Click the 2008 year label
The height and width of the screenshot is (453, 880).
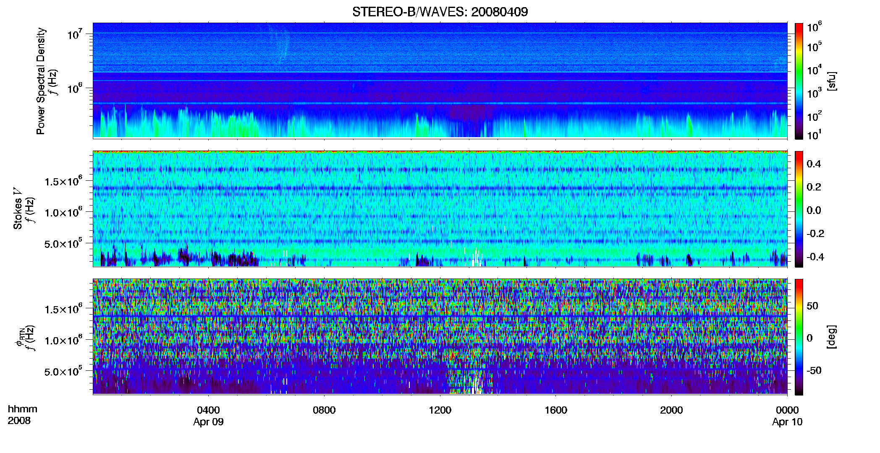[x=19, y=421]
